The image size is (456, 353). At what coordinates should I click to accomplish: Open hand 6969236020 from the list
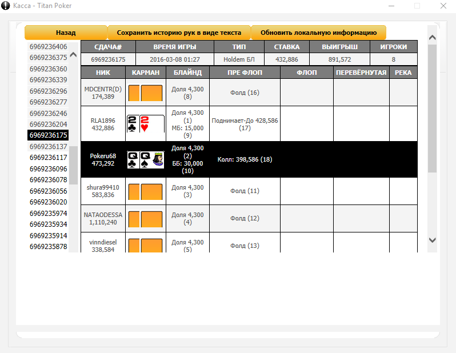pos(48,202)
